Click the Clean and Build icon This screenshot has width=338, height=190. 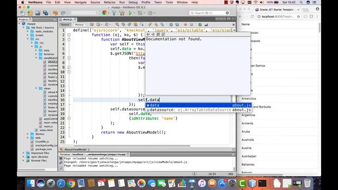[122, 13]
